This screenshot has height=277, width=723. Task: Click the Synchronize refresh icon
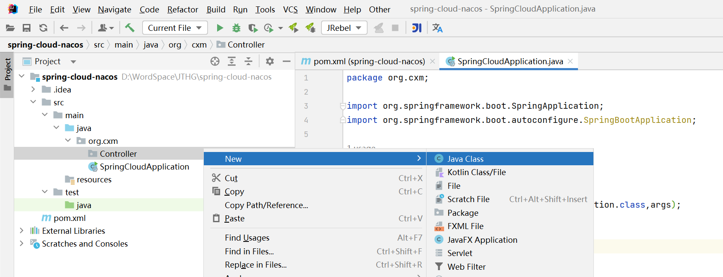click(x=43, y=28)
